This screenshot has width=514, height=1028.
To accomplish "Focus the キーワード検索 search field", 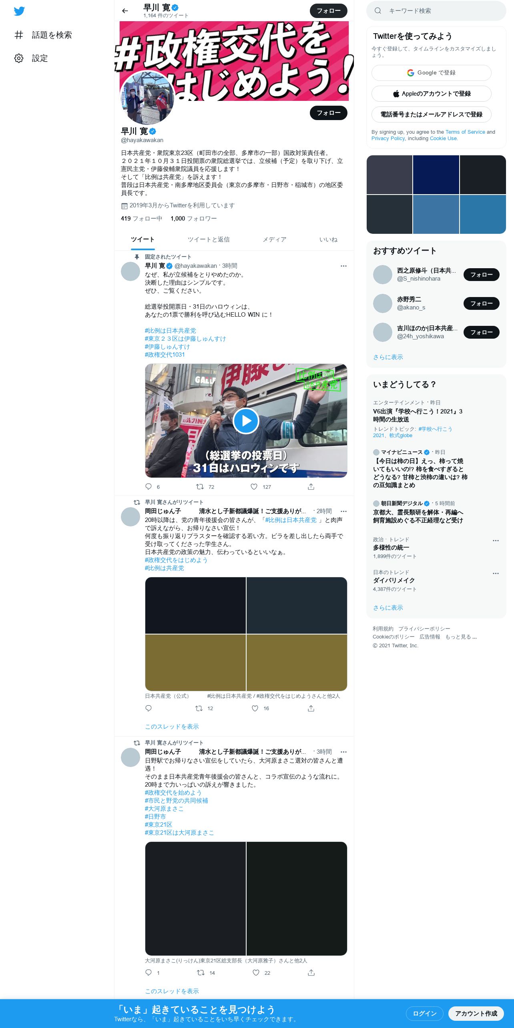I will [x=436, y=11].
